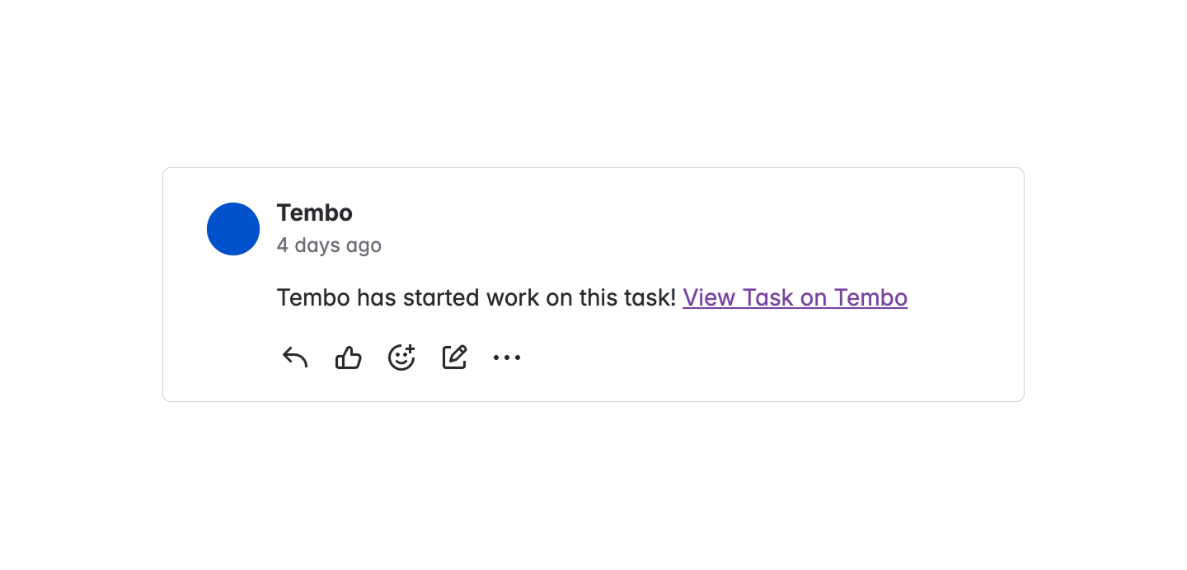
Task: Click the blue Tembo avatar circle
Action: (233, 229)
